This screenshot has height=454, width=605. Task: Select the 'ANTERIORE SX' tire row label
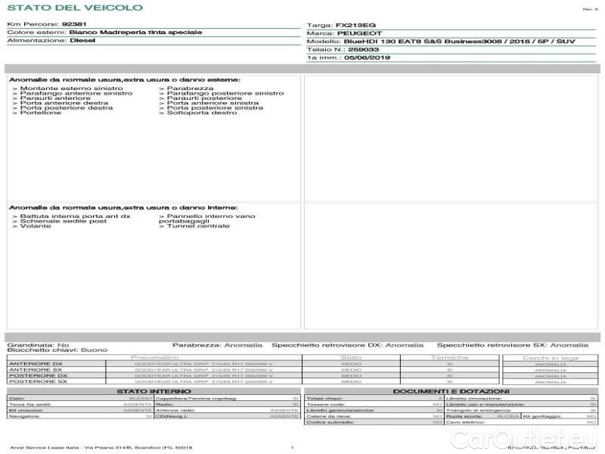tap(36, 370)
